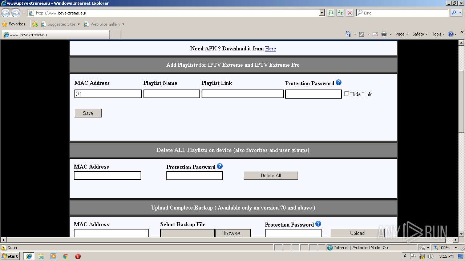The width and height of the screenshot is (465, 261).
Task: Open the Suggested Sites dropdown
Action: click(78, 24)
